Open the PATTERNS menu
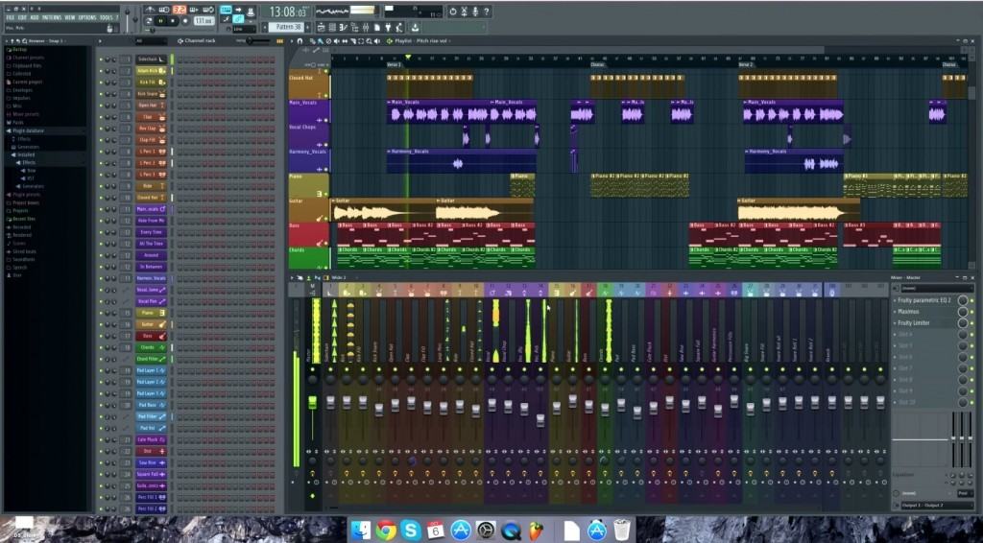This screenshot has width=983, height=543. (x=52, y=18)
